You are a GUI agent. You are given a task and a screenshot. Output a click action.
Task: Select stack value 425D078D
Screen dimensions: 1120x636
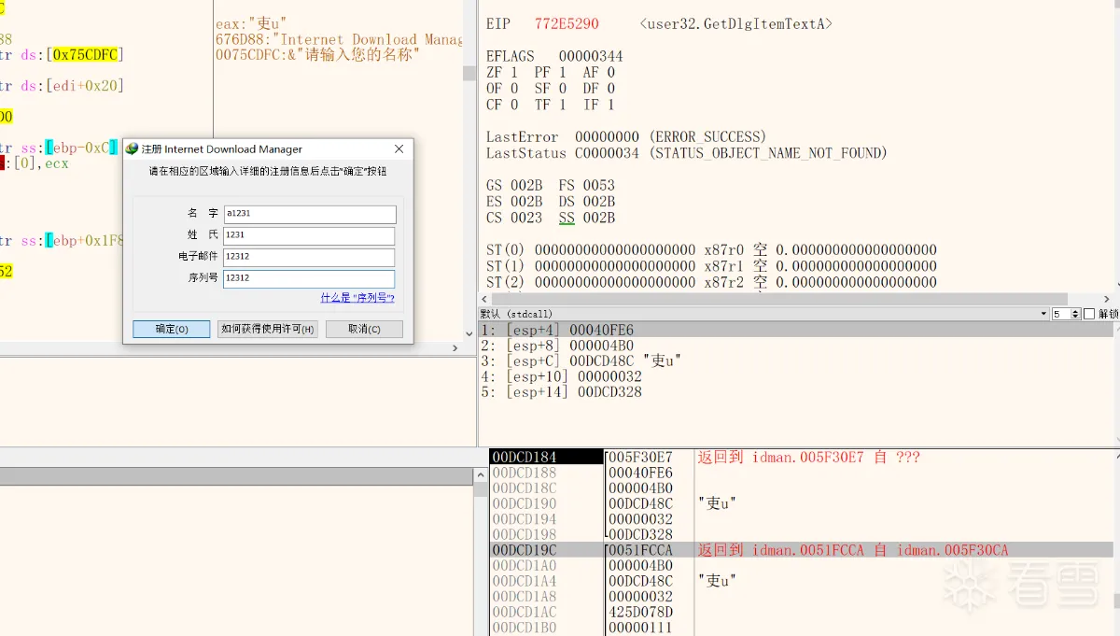pos(640,612)
